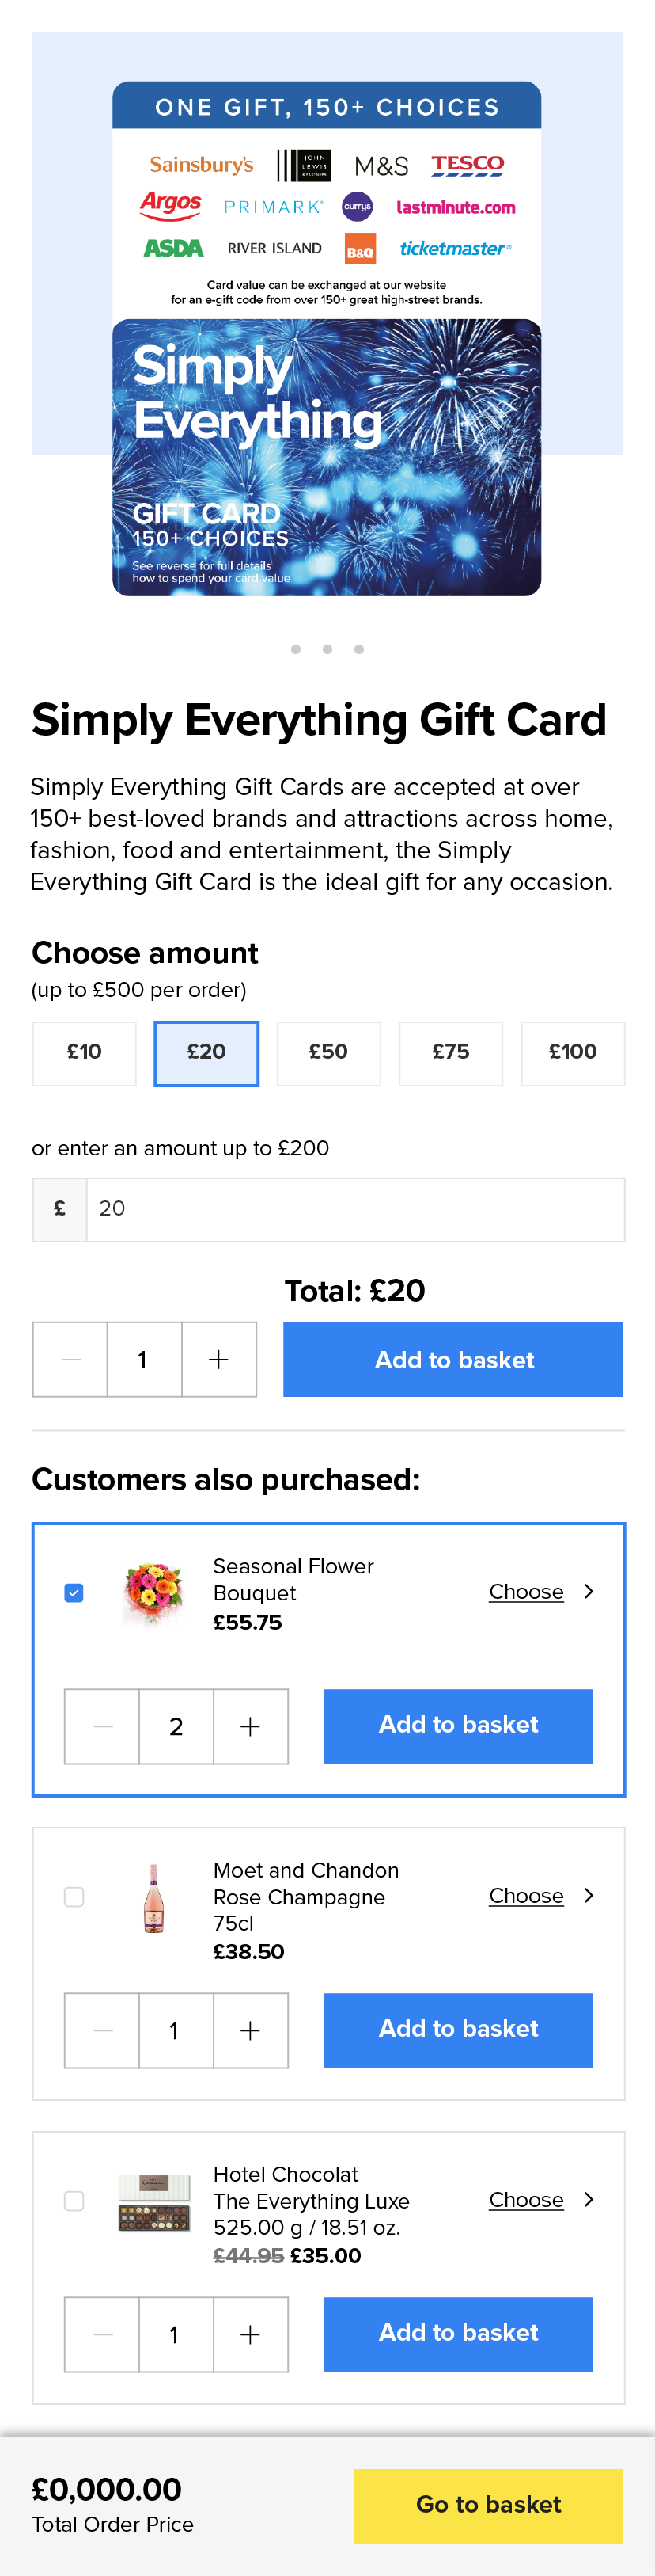
Task: Expand Choose options for Hotel Chocolat
Action: 540,2200
